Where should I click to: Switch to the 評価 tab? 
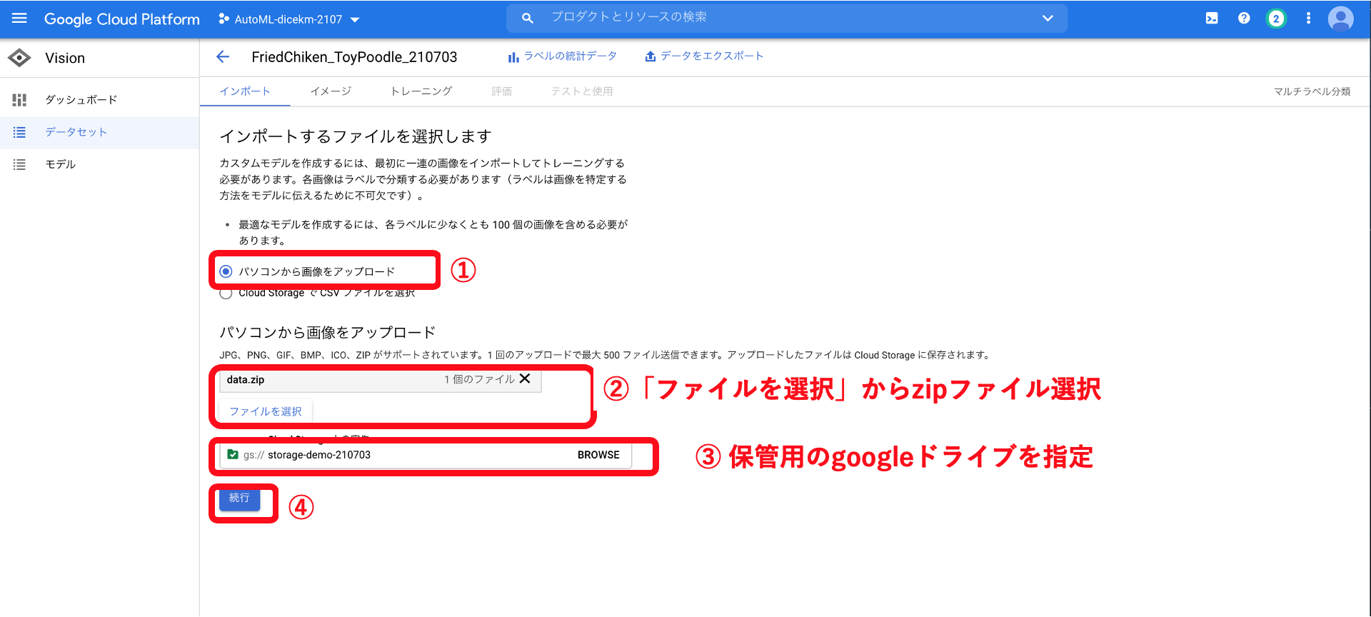click(502, 91)
